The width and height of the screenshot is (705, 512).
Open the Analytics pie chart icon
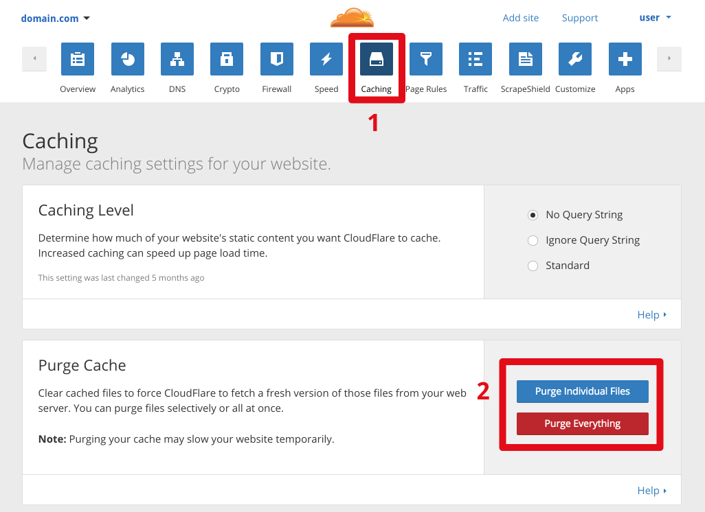tap(128, 59)
